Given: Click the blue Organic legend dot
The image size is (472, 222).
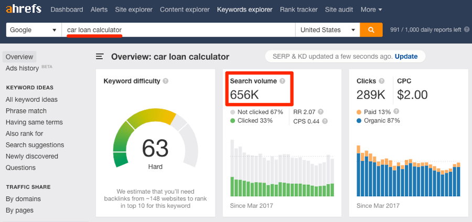Looking at the screenshot, I should pyautogui.click(x=359, y=121).
